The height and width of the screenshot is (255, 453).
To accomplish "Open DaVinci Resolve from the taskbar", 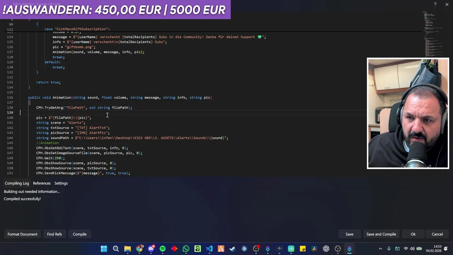I will pos(314,249).
